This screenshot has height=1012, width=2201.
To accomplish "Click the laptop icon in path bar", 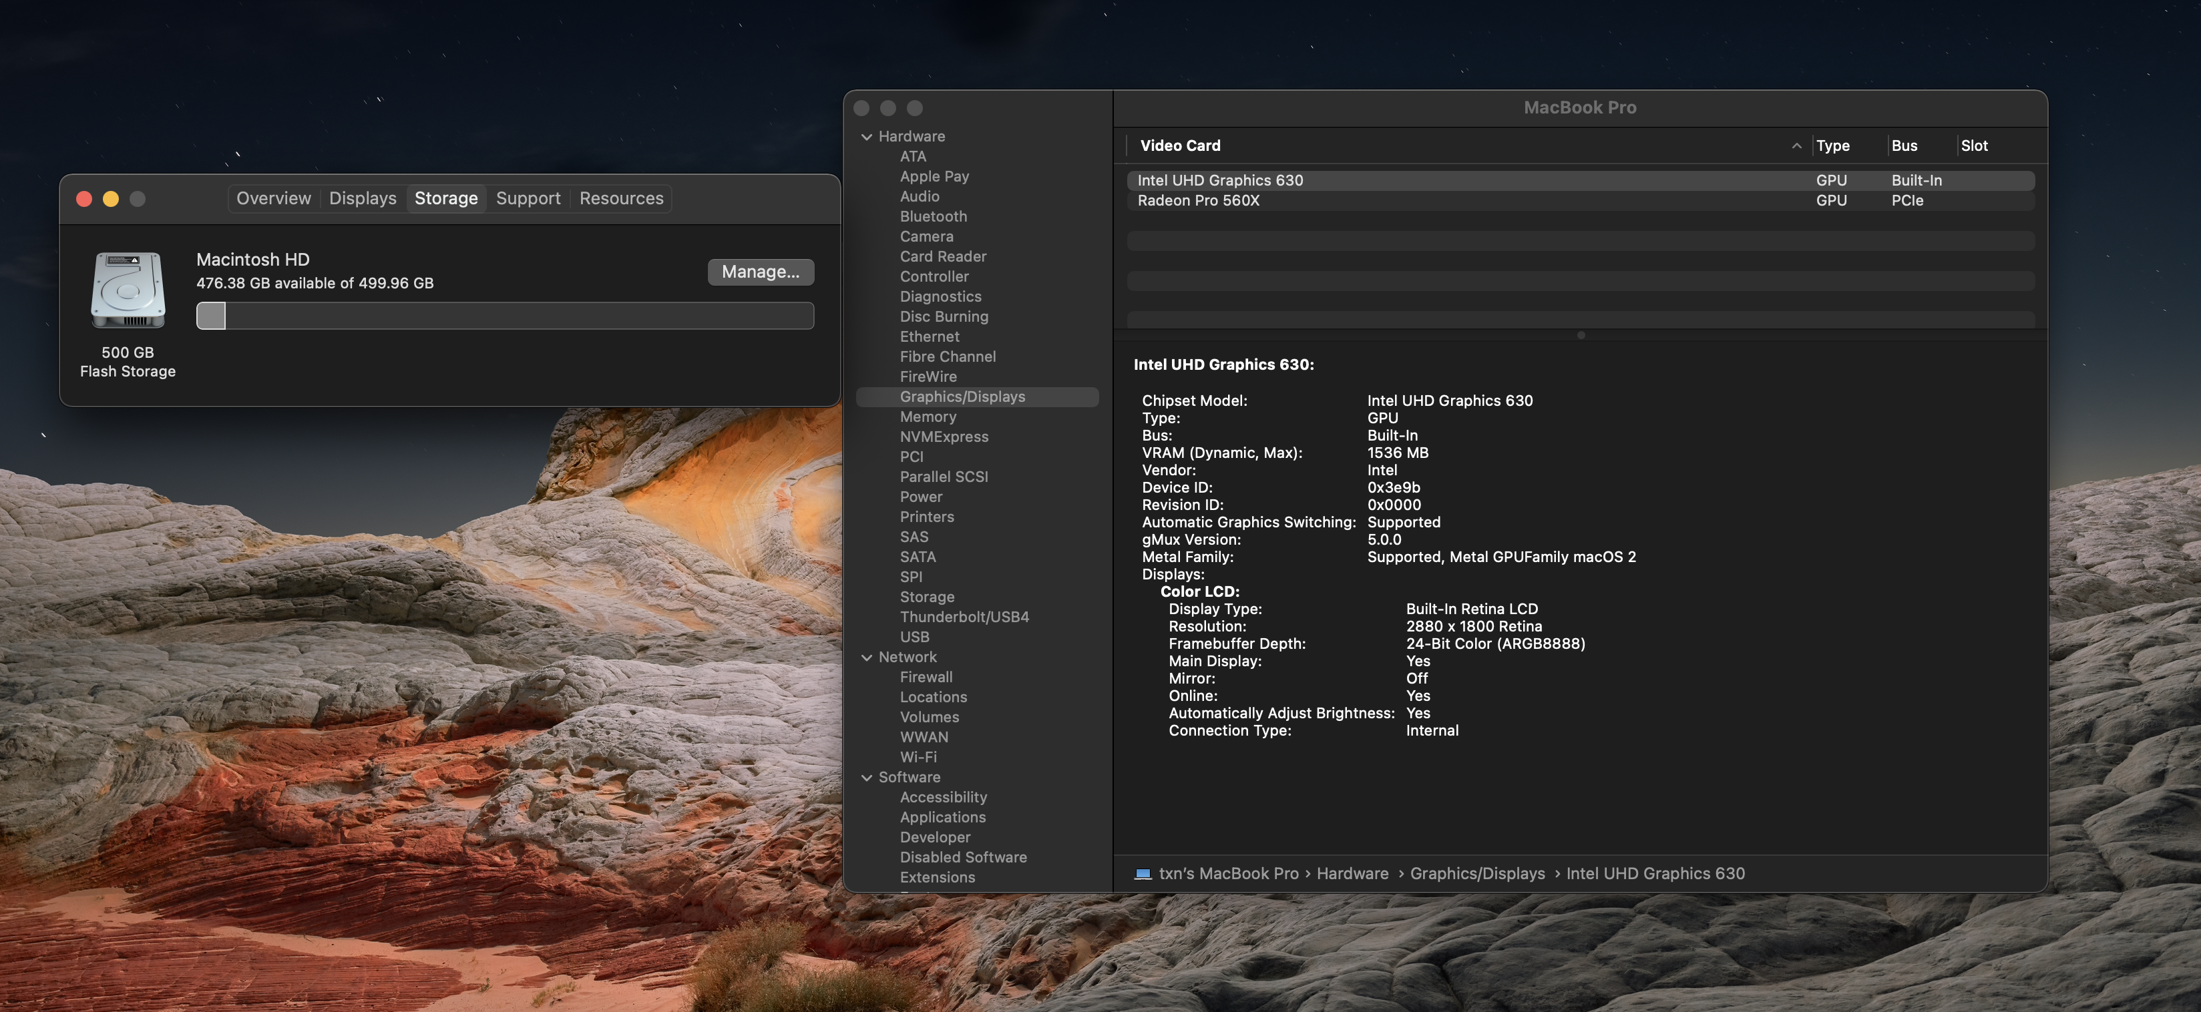I will point(1143,874).
